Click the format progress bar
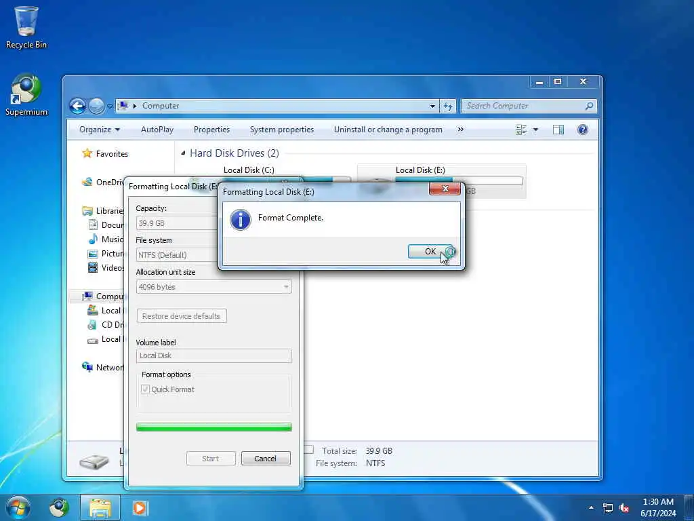The image size is (694, 521). click(213, 427)
